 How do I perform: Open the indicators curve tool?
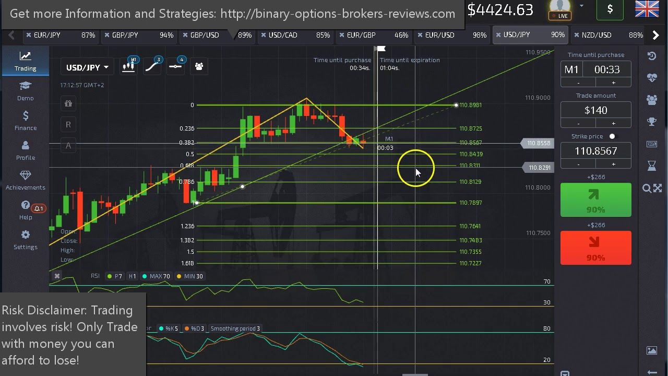point(152,66)
